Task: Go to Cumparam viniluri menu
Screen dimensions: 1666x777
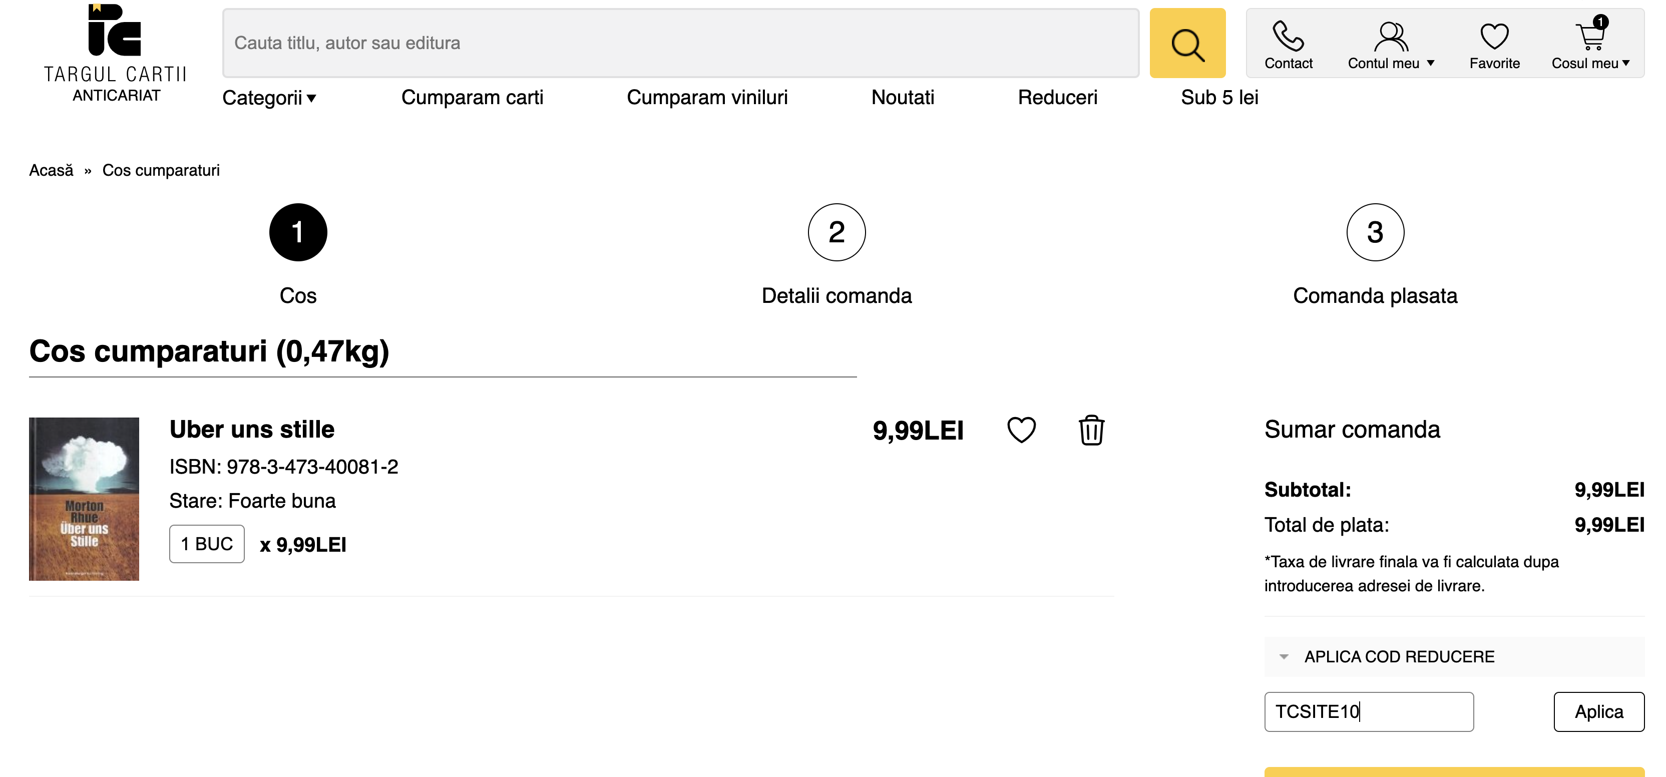Action: [x=707, y=98]
